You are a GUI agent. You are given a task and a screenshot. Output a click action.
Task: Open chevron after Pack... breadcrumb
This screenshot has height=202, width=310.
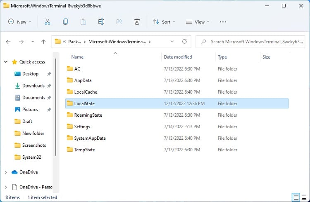pos(85,42)
